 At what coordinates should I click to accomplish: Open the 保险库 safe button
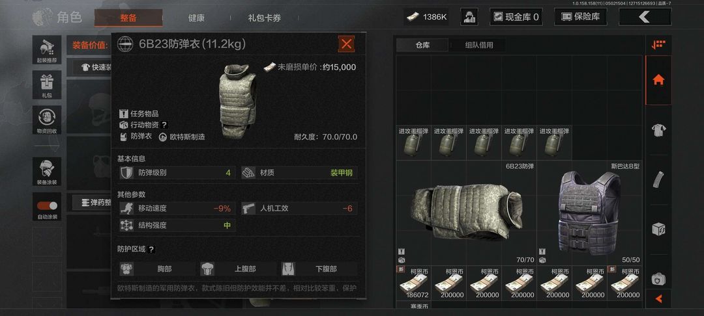point(581,17)
